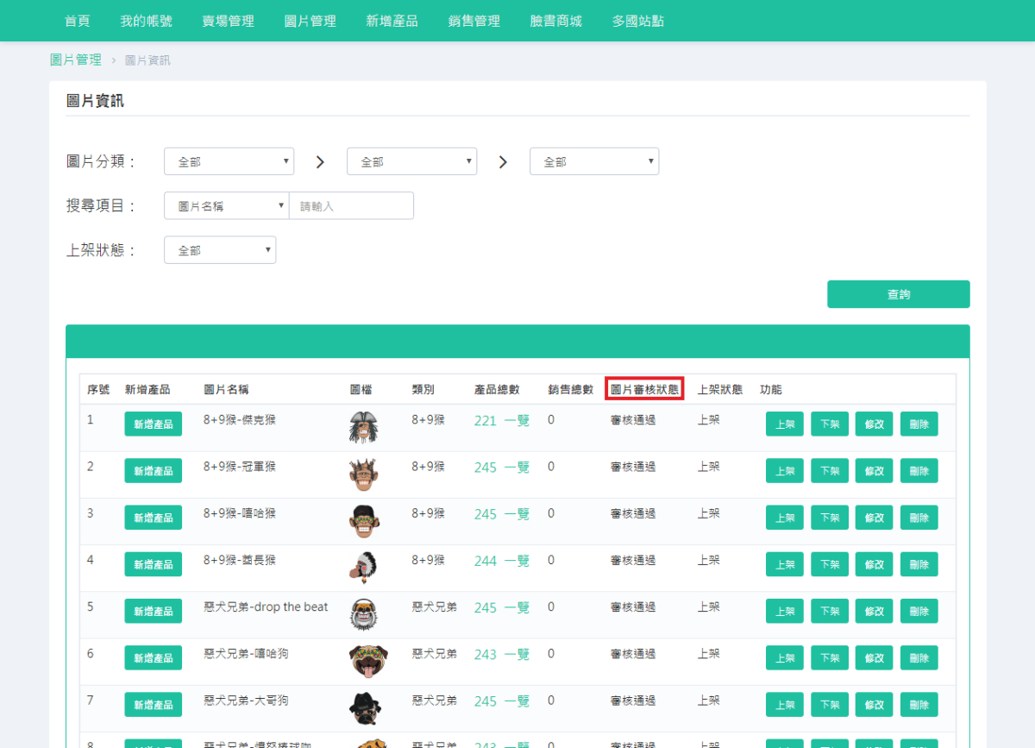Click 圖片管理 in the breadcrumb

[75, 60]
